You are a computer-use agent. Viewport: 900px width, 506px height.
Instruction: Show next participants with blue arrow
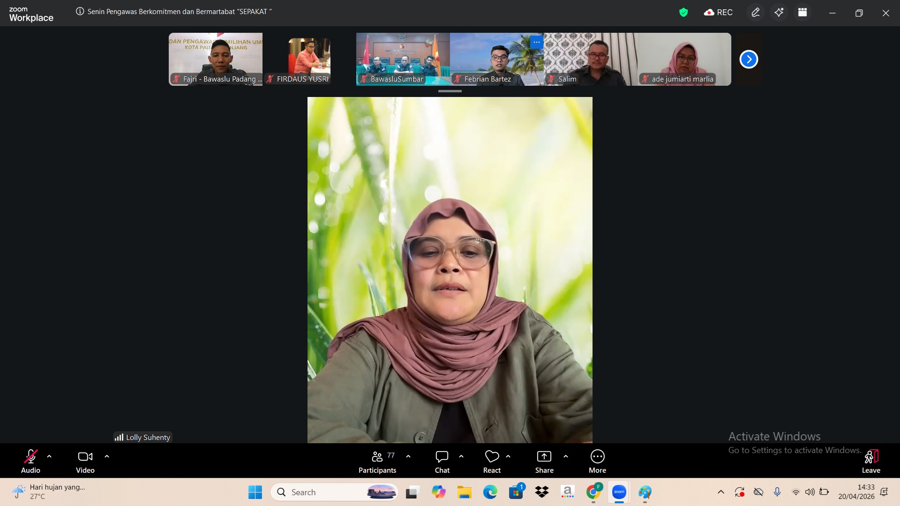749,60
